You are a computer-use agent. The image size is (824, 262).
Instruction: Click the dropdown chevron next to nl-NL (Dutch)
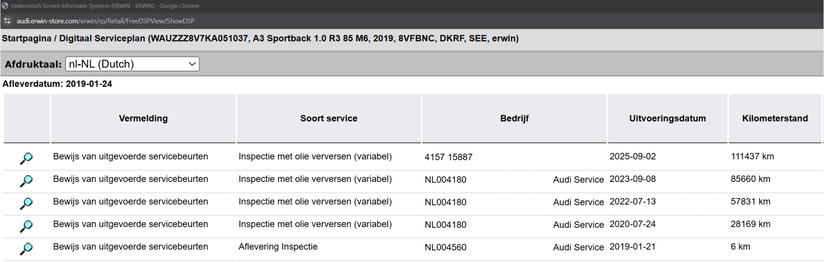pyautogui.click(x=192, y=64)
